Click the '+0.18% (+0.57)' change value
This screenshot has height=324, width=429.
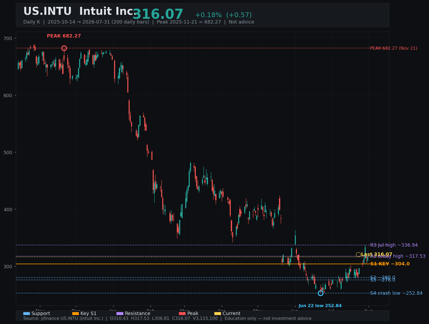click(x=223, y=15)
